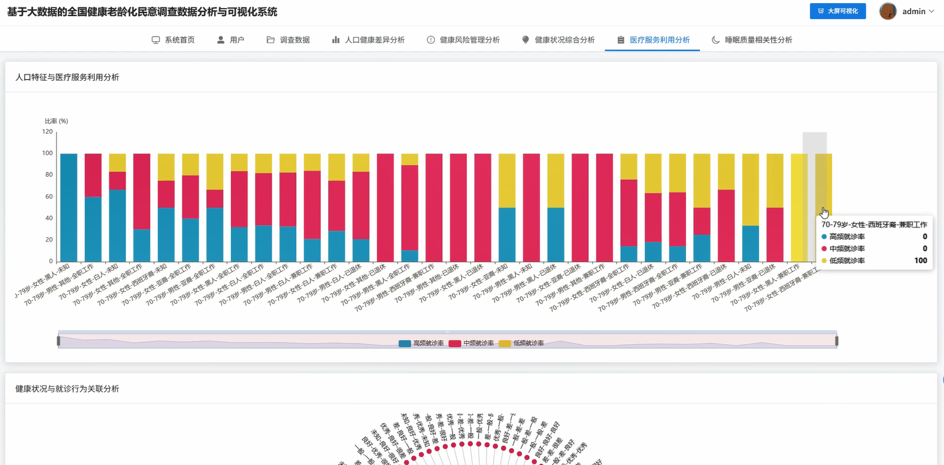Image resolution: width=944 pixels, height=465 pixels.
Task: Open the 健康风险管理分析 tab
Action: (463, 40)
